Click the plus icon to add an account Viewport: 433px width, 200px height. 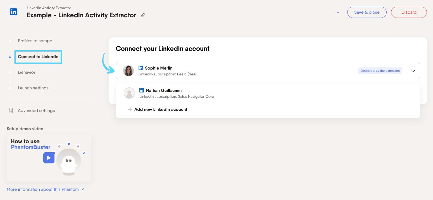[x=130, y=109]
